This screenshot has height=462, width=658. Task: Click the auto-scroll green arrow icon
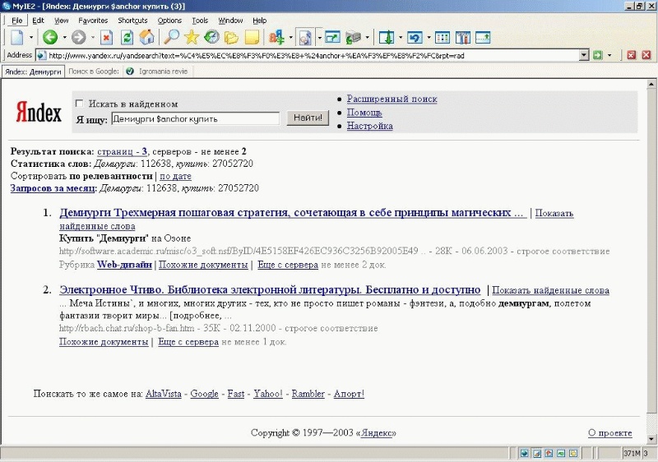pos(387,38)
